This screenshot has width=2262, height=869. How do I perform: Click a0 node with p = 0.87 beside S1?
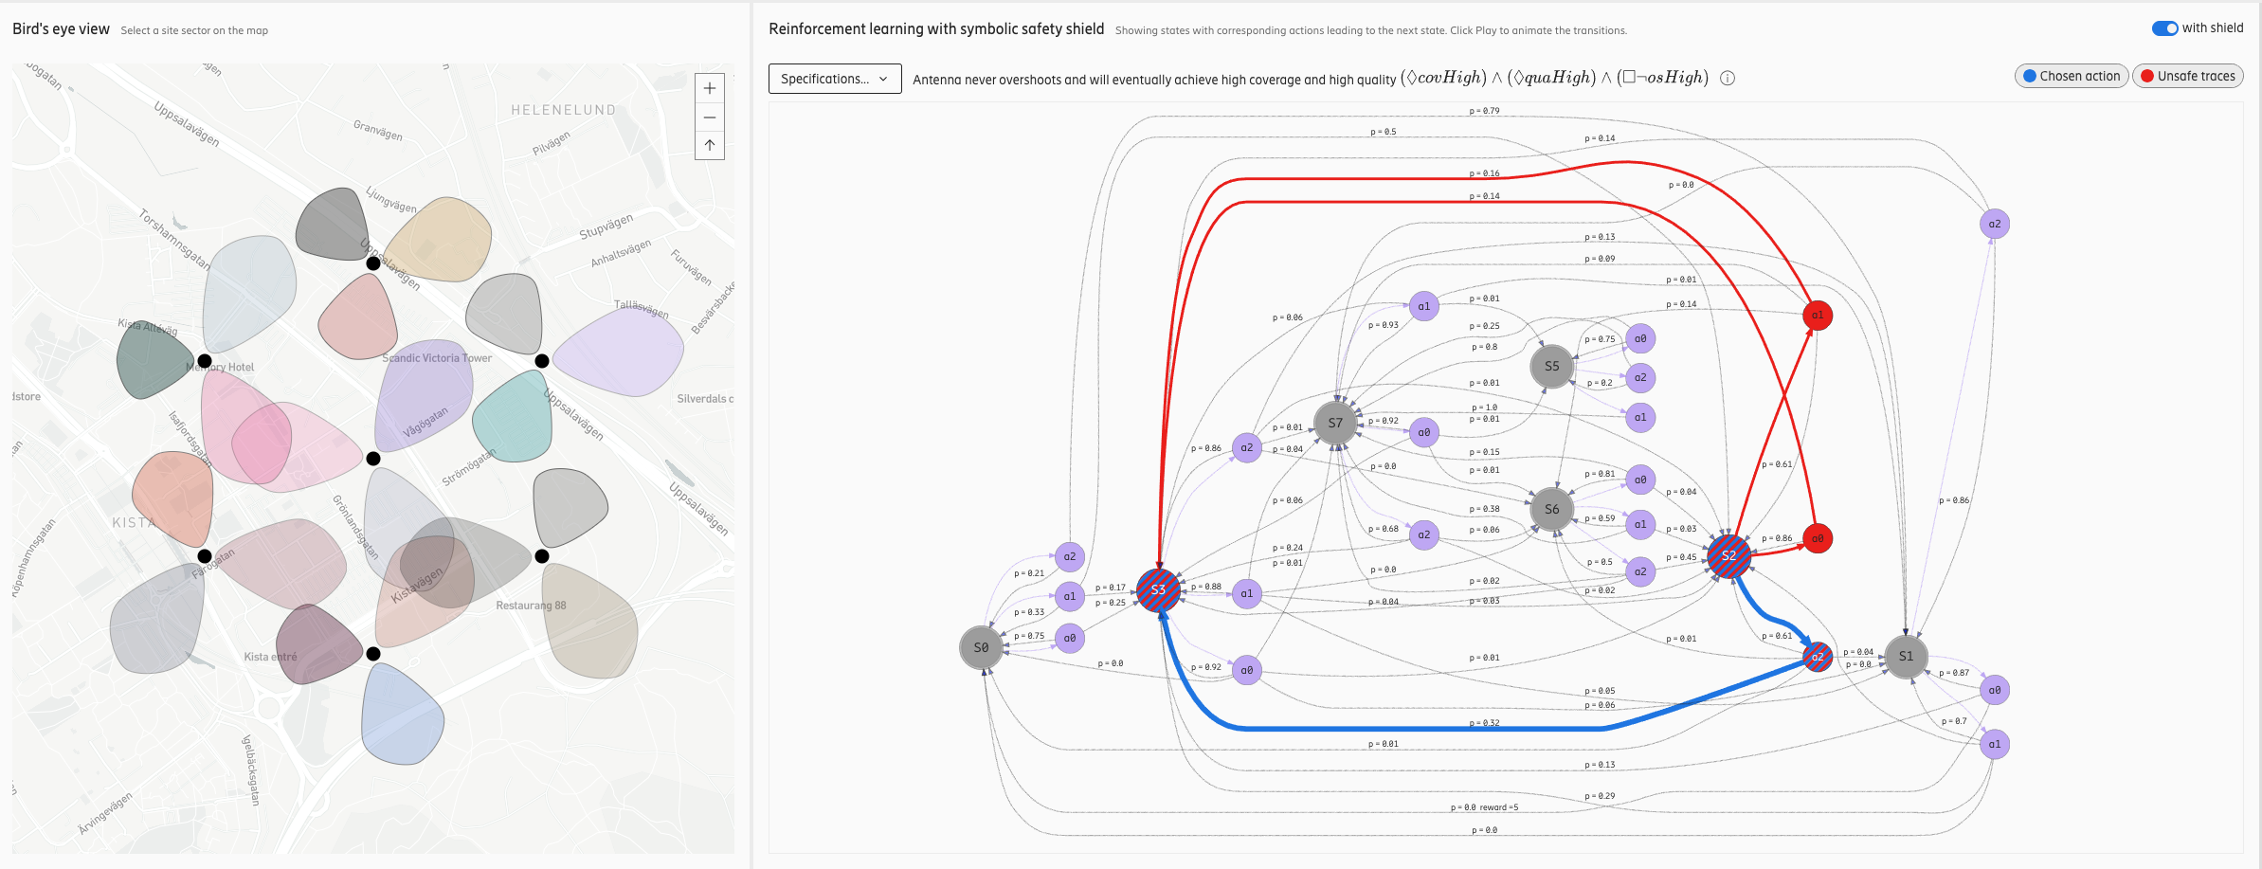click(x=1995, y=690)
